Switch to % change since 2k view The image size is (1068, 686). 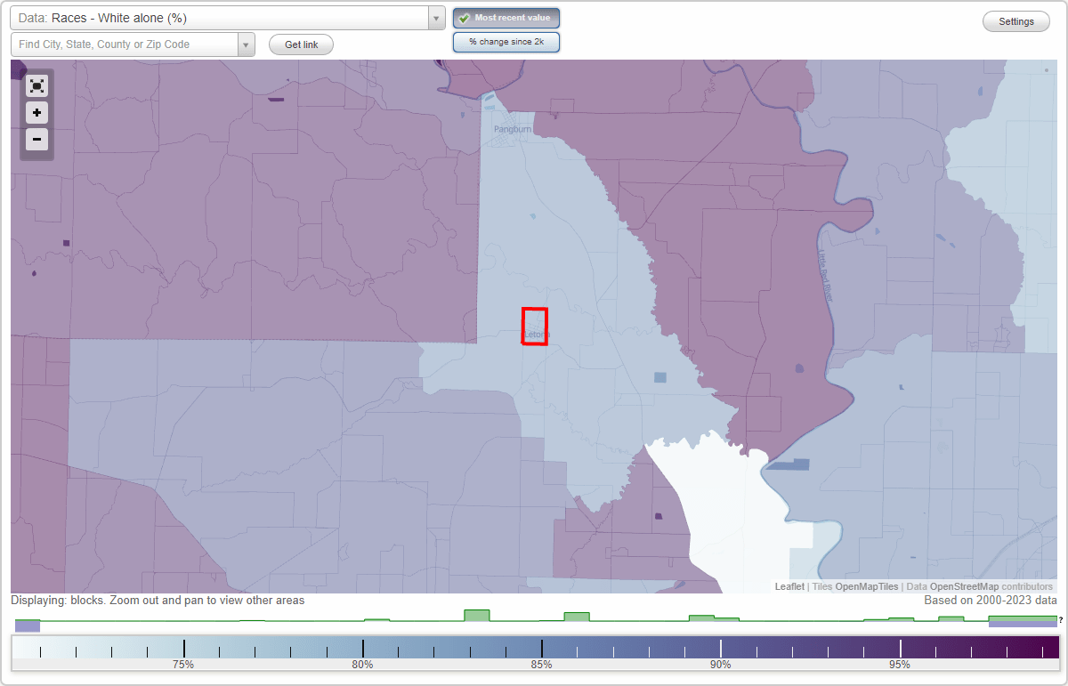pyautogui.click(x=506, y=41)
